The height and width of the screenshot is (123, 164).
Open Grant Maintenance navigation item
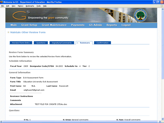(54, 25)
